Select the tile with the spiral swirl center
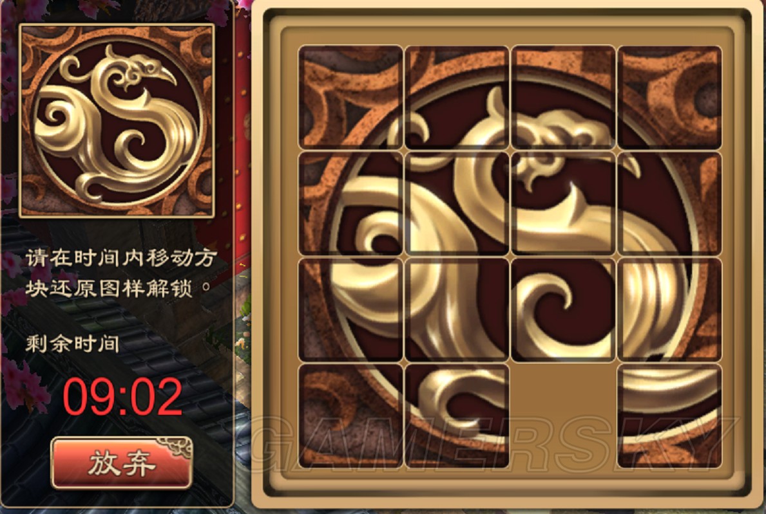The image size is (766, 514). click(563, 309)
